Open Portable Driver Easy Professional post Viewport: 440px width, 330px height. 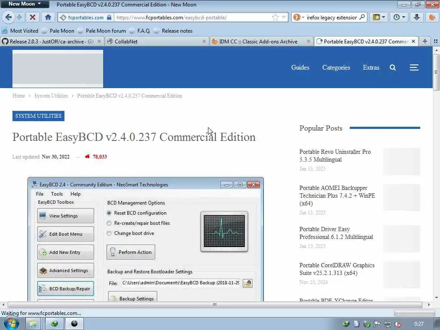pos(336,233)
